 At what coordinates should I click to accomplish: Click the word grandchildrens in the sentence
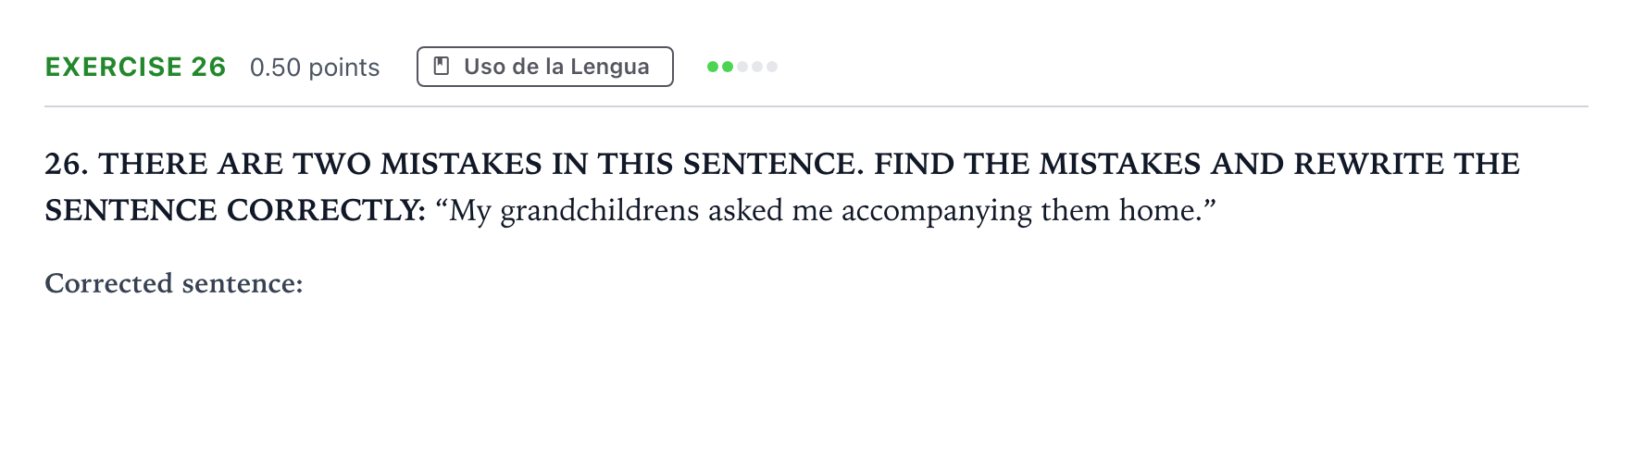pos(599,211)
